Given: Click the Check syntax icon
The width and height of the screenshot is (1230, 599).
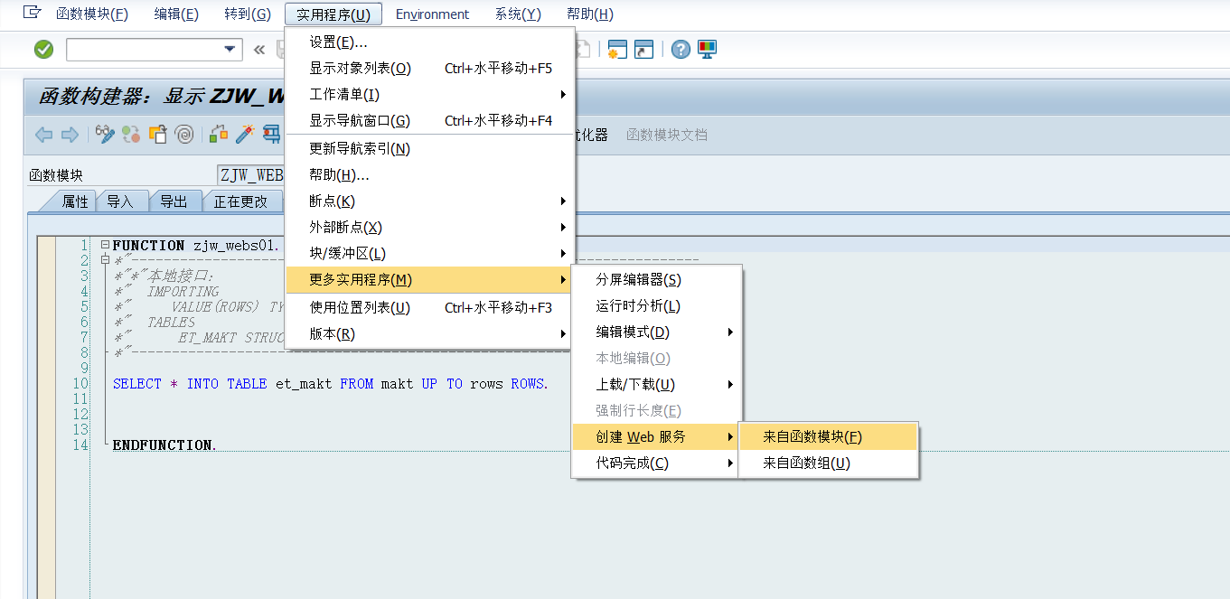Looking at the screenshot, I should [x=219, y=135].
